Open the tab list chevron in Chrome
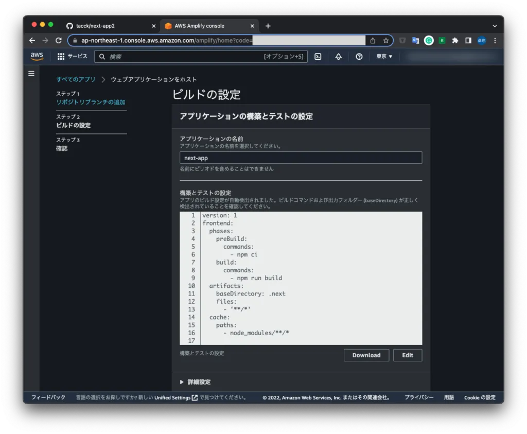527x434 pixels. click(495, 26)
